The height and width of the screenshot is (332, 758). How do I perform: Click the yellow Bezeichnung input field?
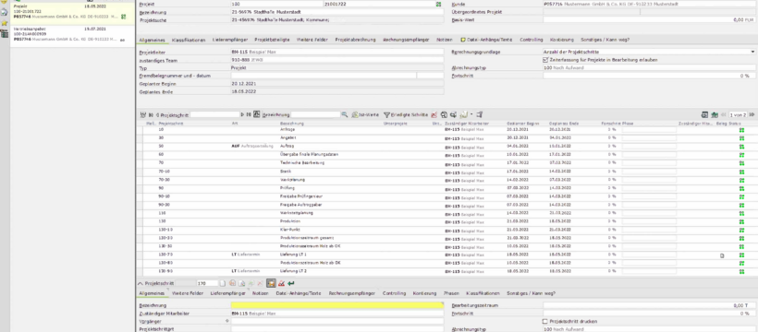pyautogui.click(x=337, y=305)
